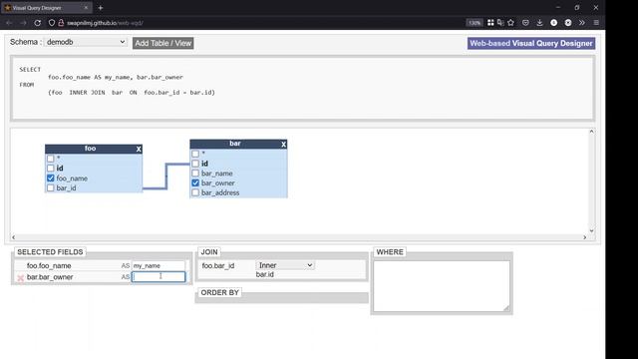The width and height of the screenshot is (638, 359).
Task: Click the bar.id join text
Action: pos(264,275)
